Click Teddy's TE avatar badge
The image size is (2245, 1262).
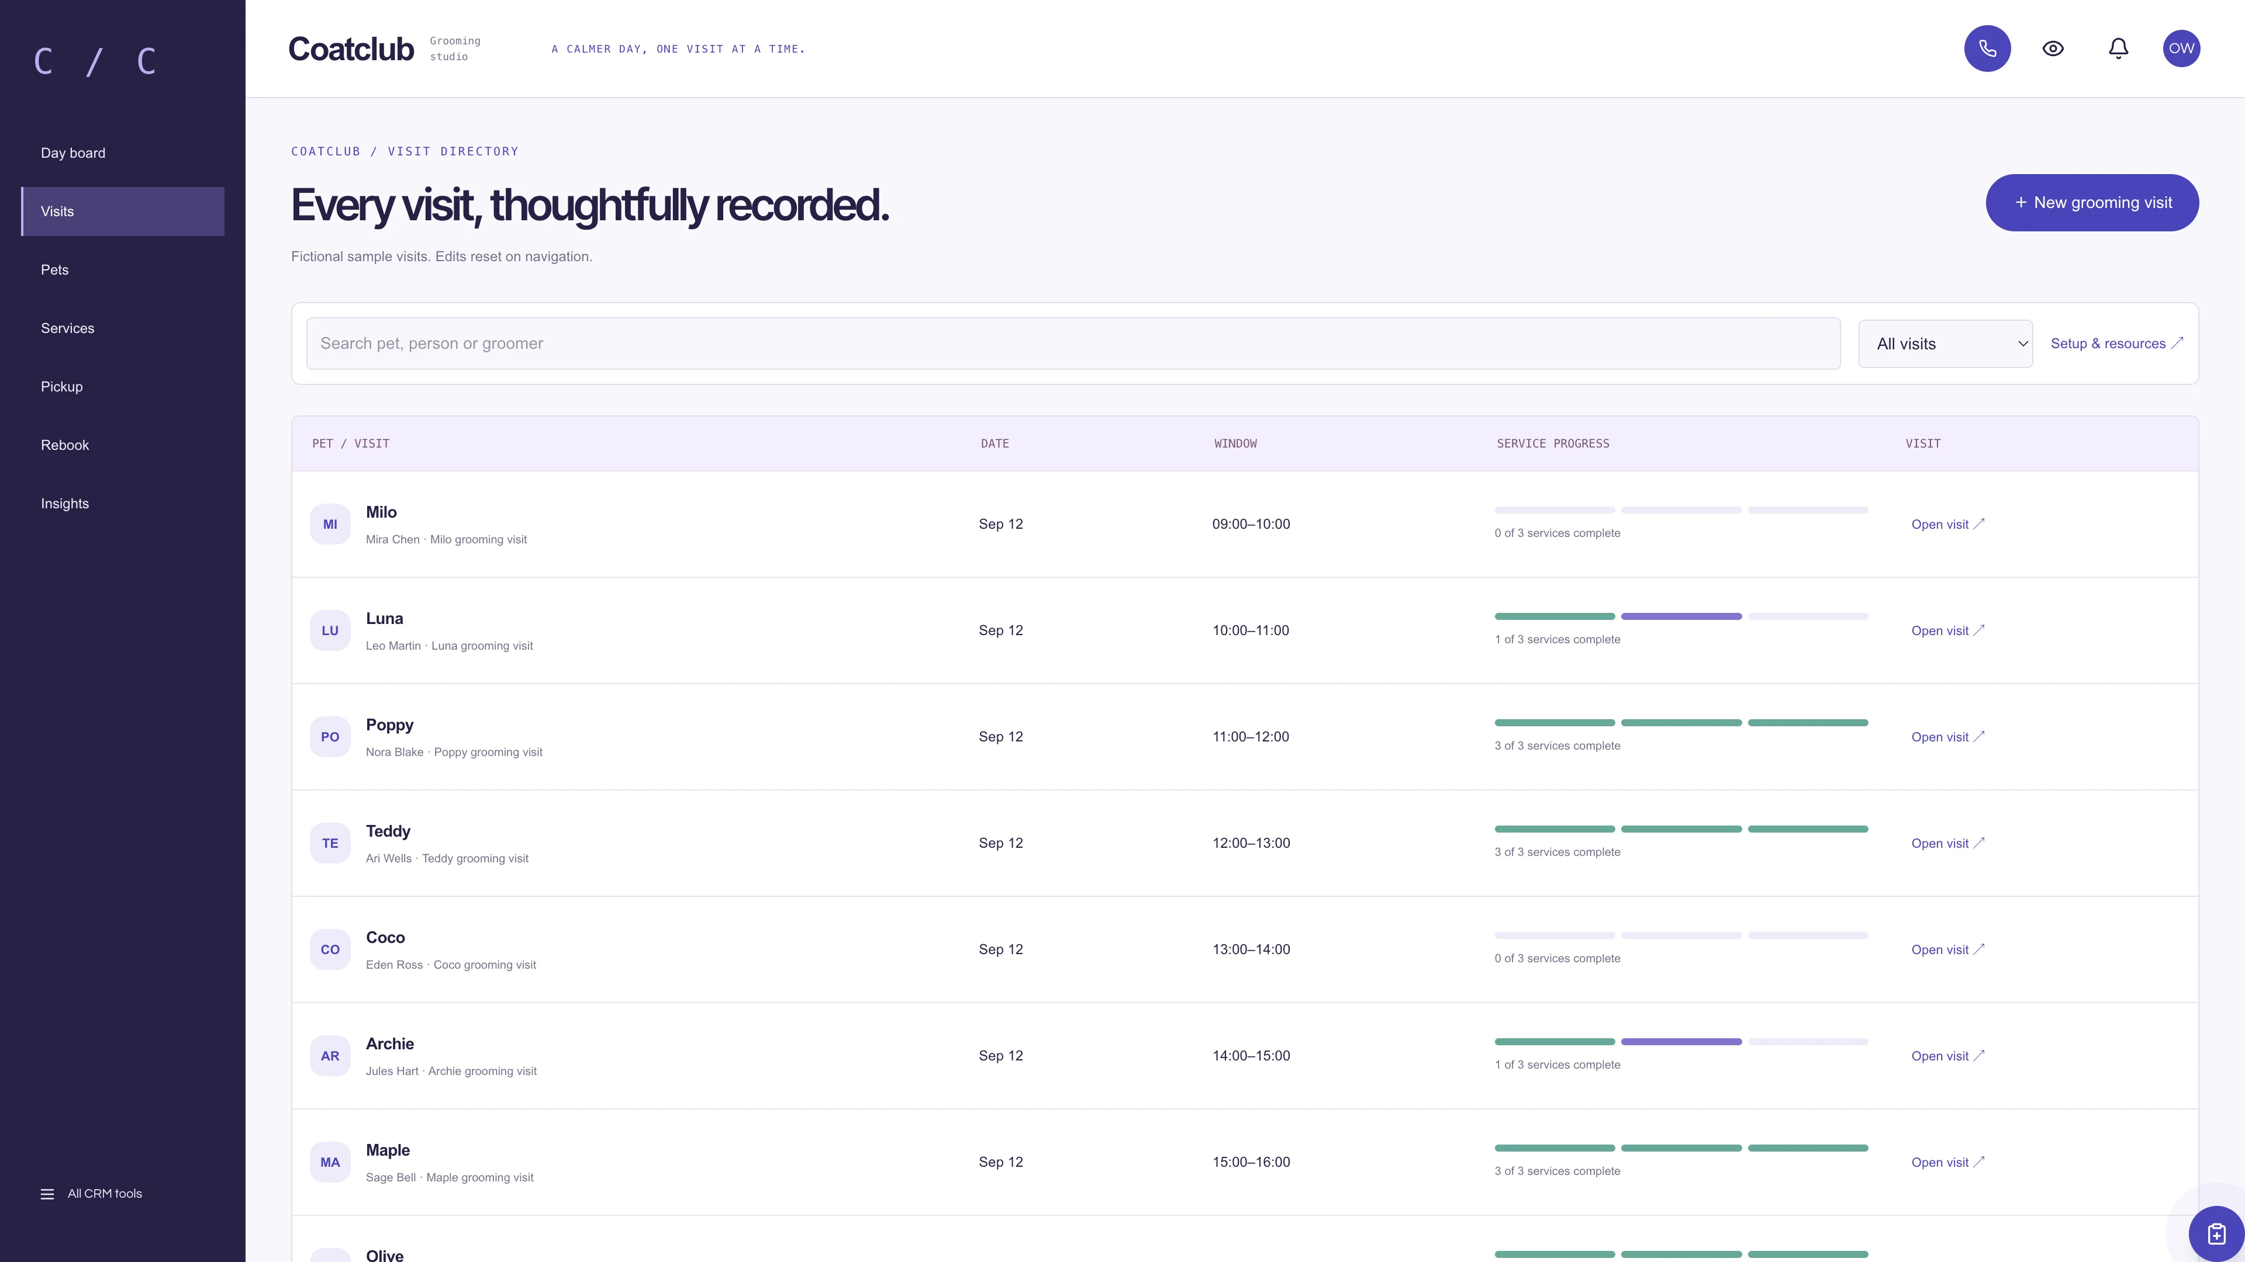tap(330, 843)
